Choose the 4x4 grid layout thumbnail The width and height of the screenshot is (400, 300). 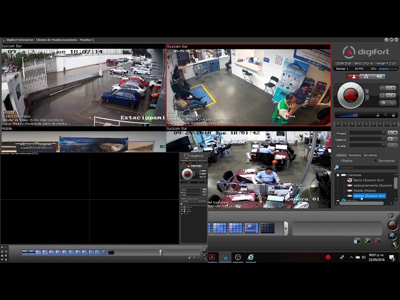pos(236,227)
